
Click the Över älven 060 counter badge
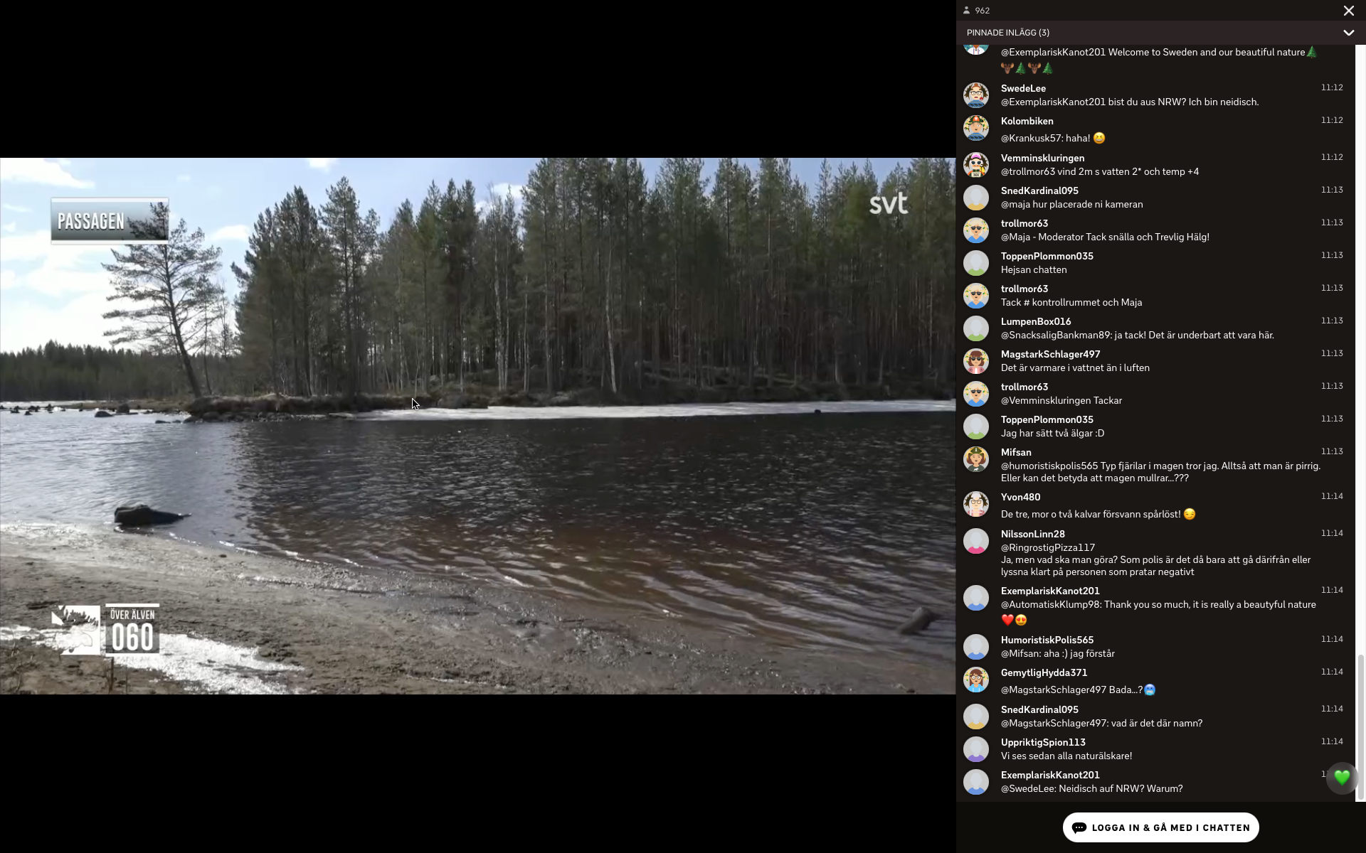(132, 630)
